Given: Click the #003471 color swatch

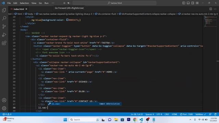Looking at the screenshot, I should point(67,20).
